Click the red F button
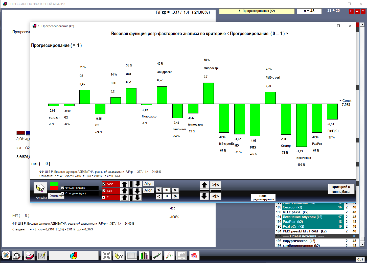Screen dimensions: 367x263 pyautogui.click(x=351, y=11)
